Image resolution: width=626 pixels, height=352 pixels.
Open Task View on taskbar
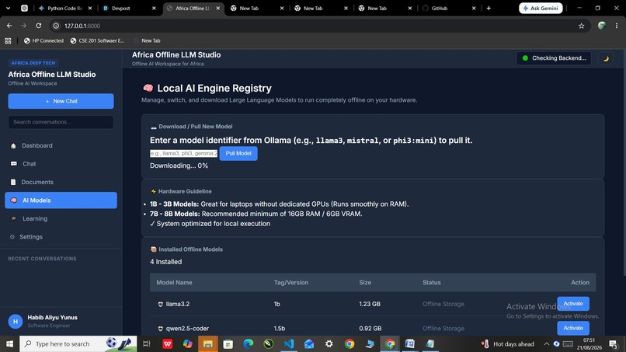(x=147, y=343)
